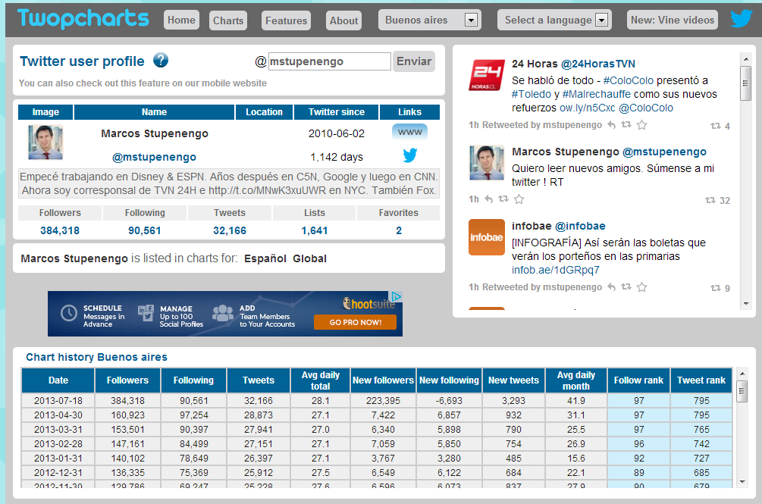
Task: Click the 2012-12-31 date cell
Action: coord(58,472)
